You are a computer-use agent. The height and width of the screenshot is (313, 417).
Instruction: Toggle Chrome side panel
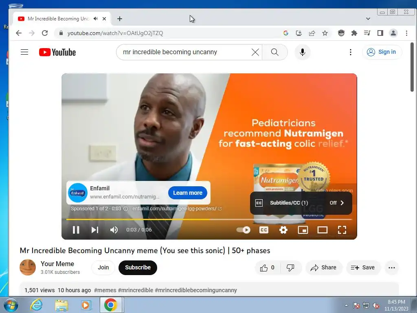380,33
